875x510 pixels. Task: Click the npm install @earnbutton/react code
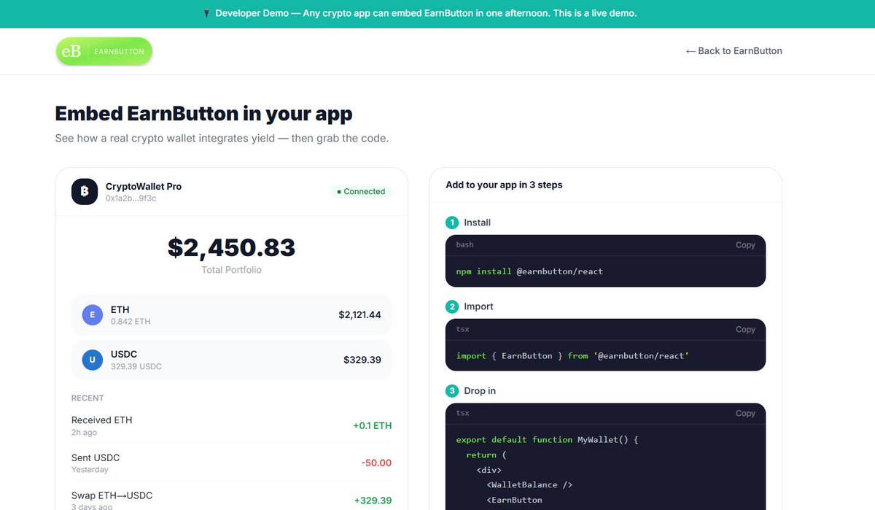tap(529, 271)
